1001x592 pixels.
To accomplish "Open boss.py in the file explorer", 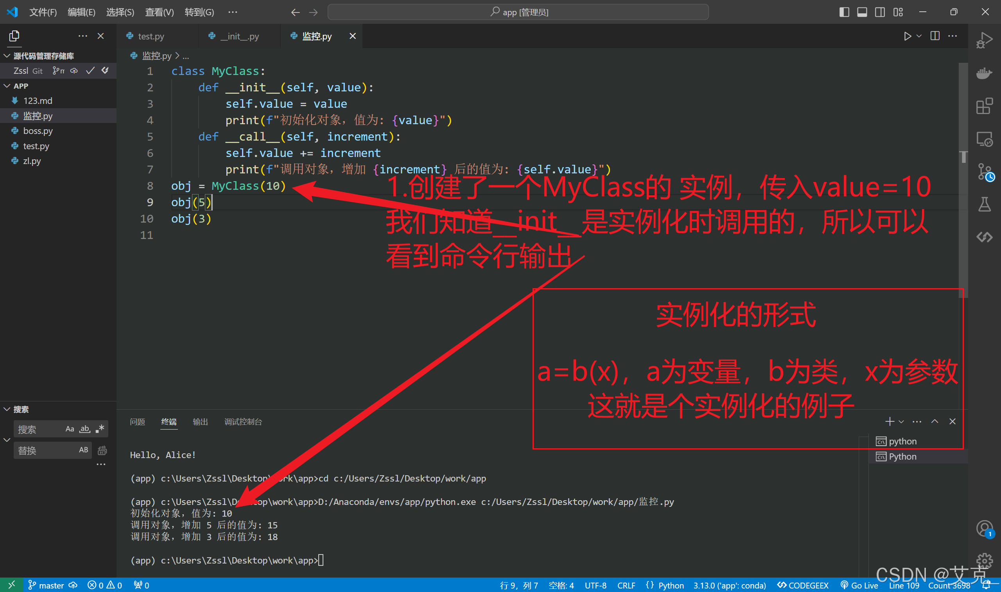I will pos(38,131).
